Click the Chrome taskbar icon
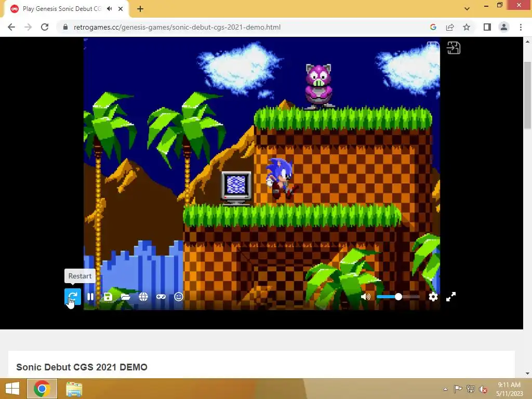The image size is (532, 399). tap(42, 389)
